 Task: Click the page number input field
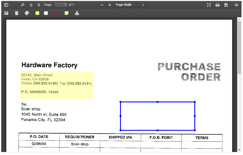coord(61,5)
